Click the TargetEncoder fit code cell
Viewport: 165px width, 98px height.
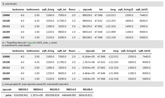click(x=82, y=44)
